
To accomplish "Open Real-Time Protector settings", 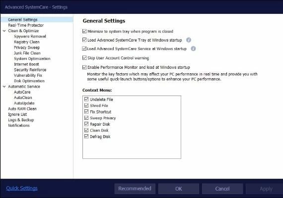I will [x=26, y=25].
